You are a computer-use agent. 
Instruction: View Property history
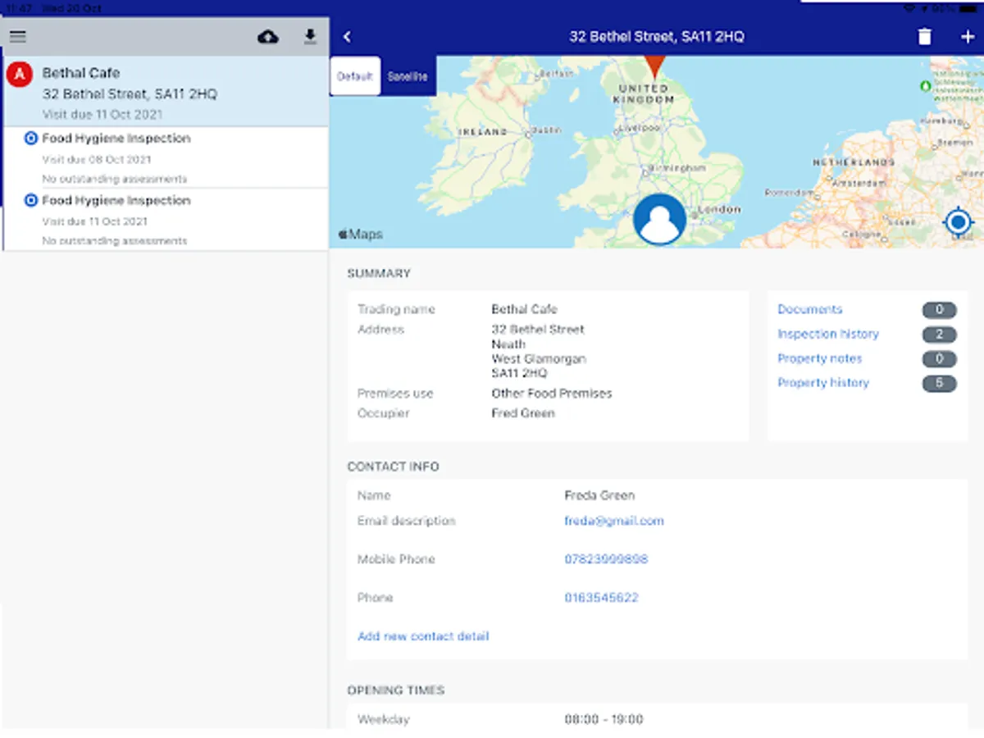click(822, 383)
